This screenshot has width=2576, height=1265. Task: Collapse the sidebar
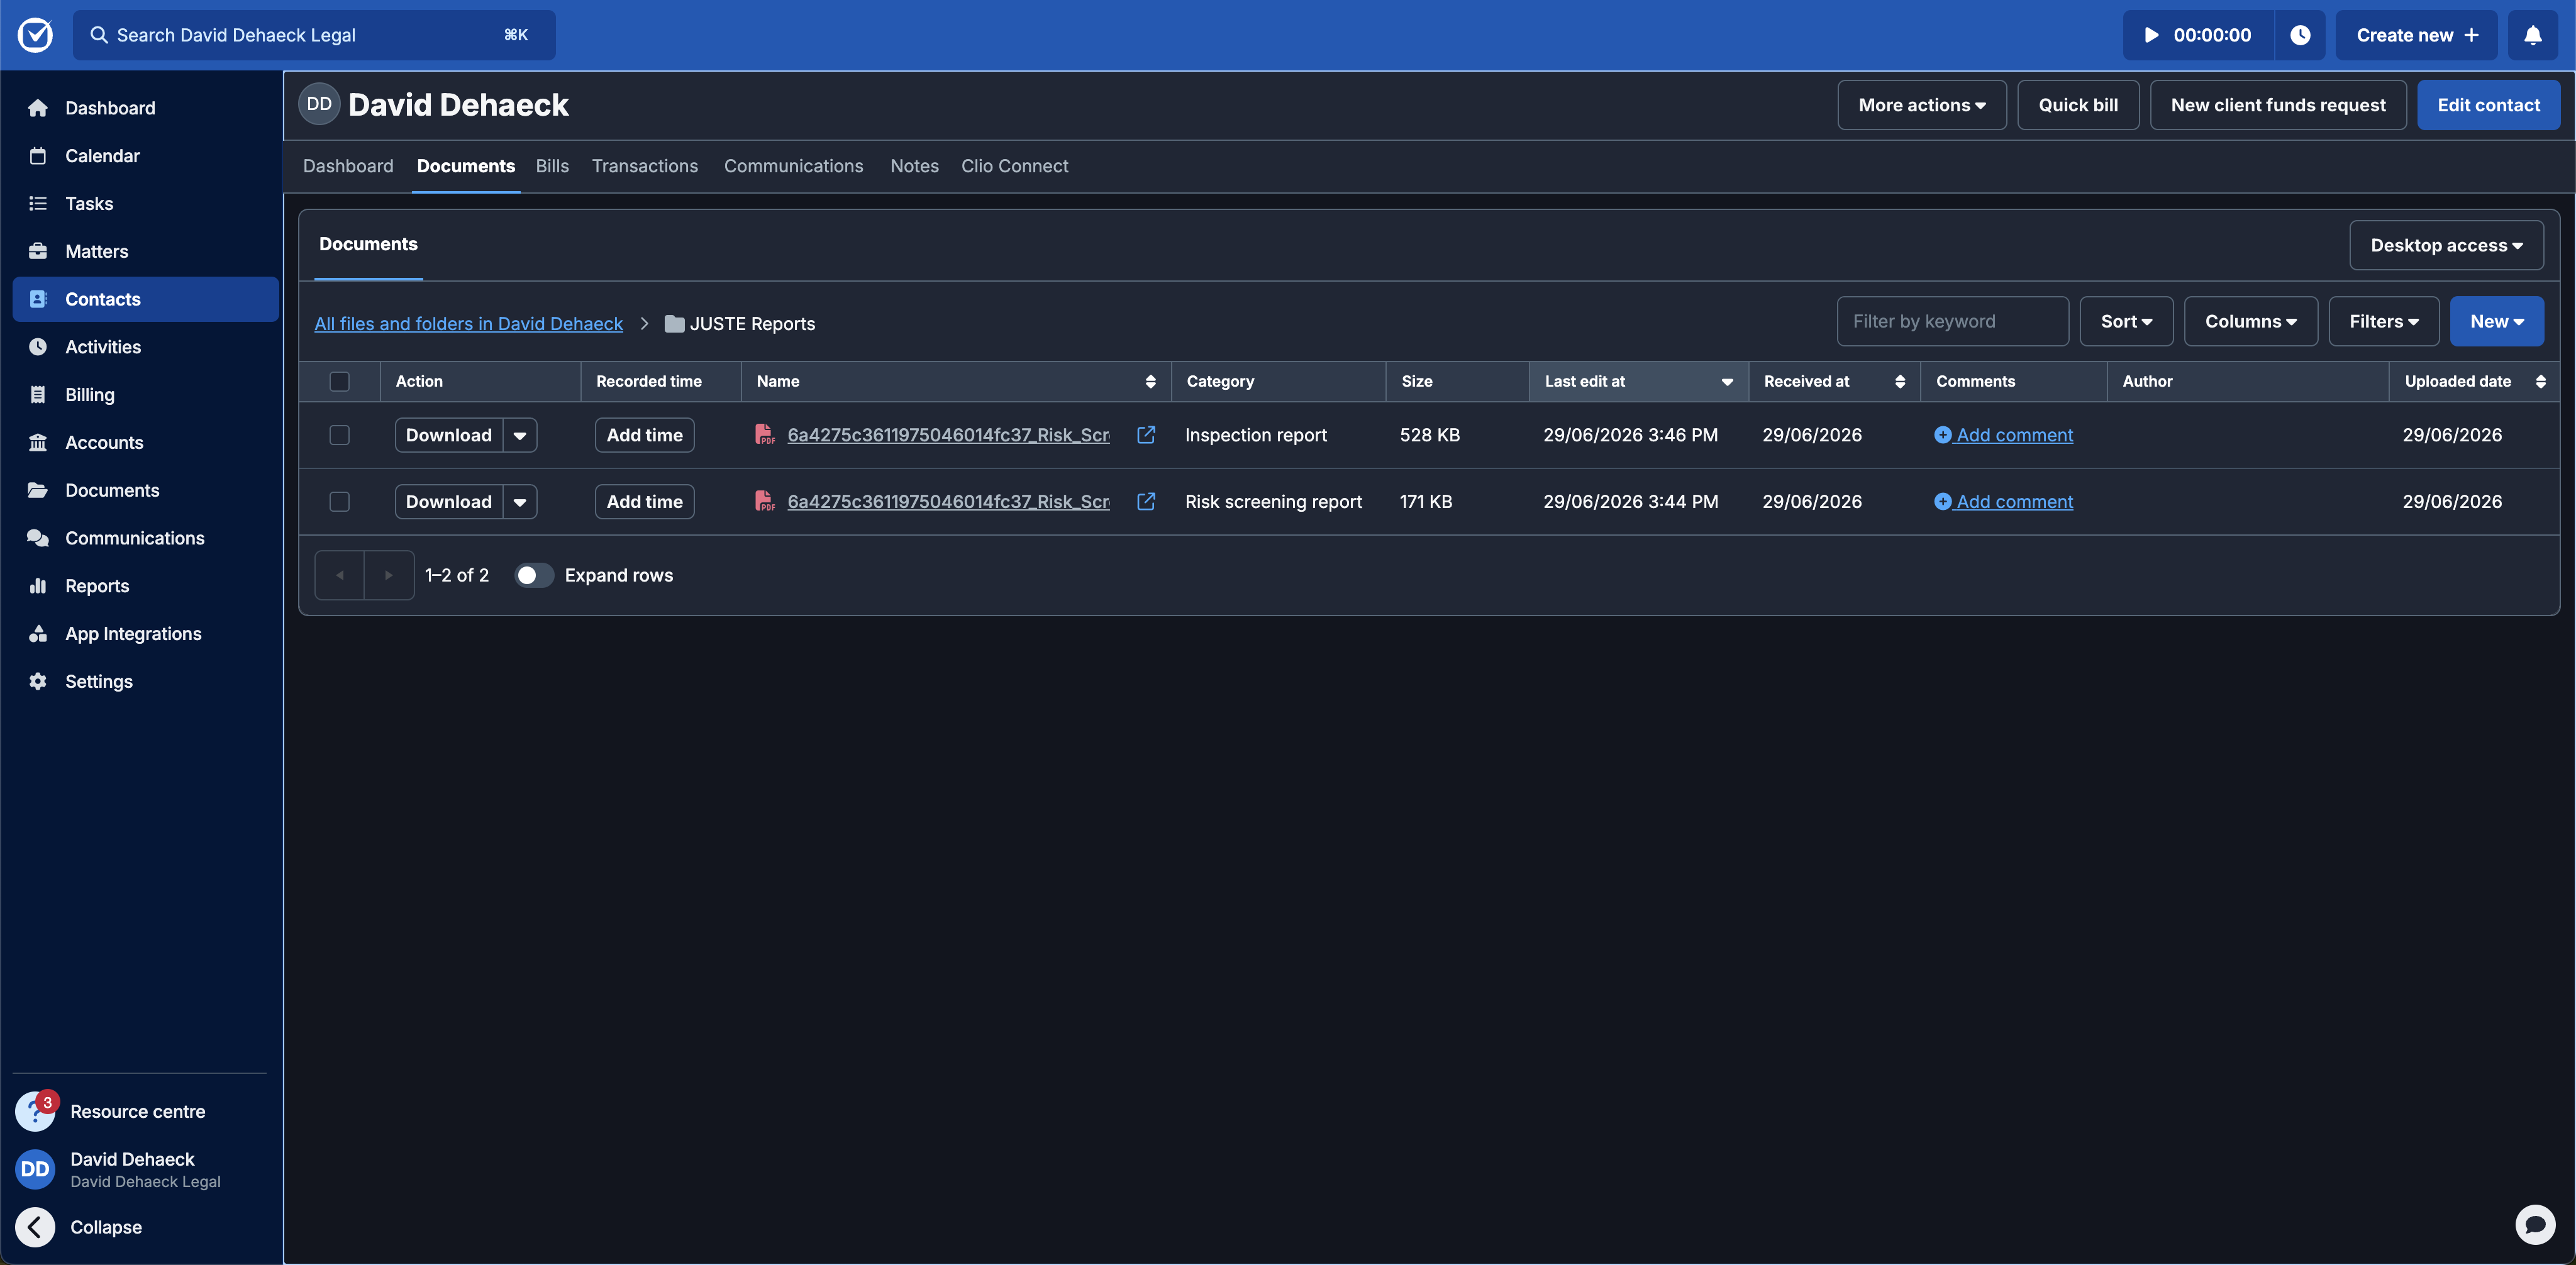[105, 1227]
